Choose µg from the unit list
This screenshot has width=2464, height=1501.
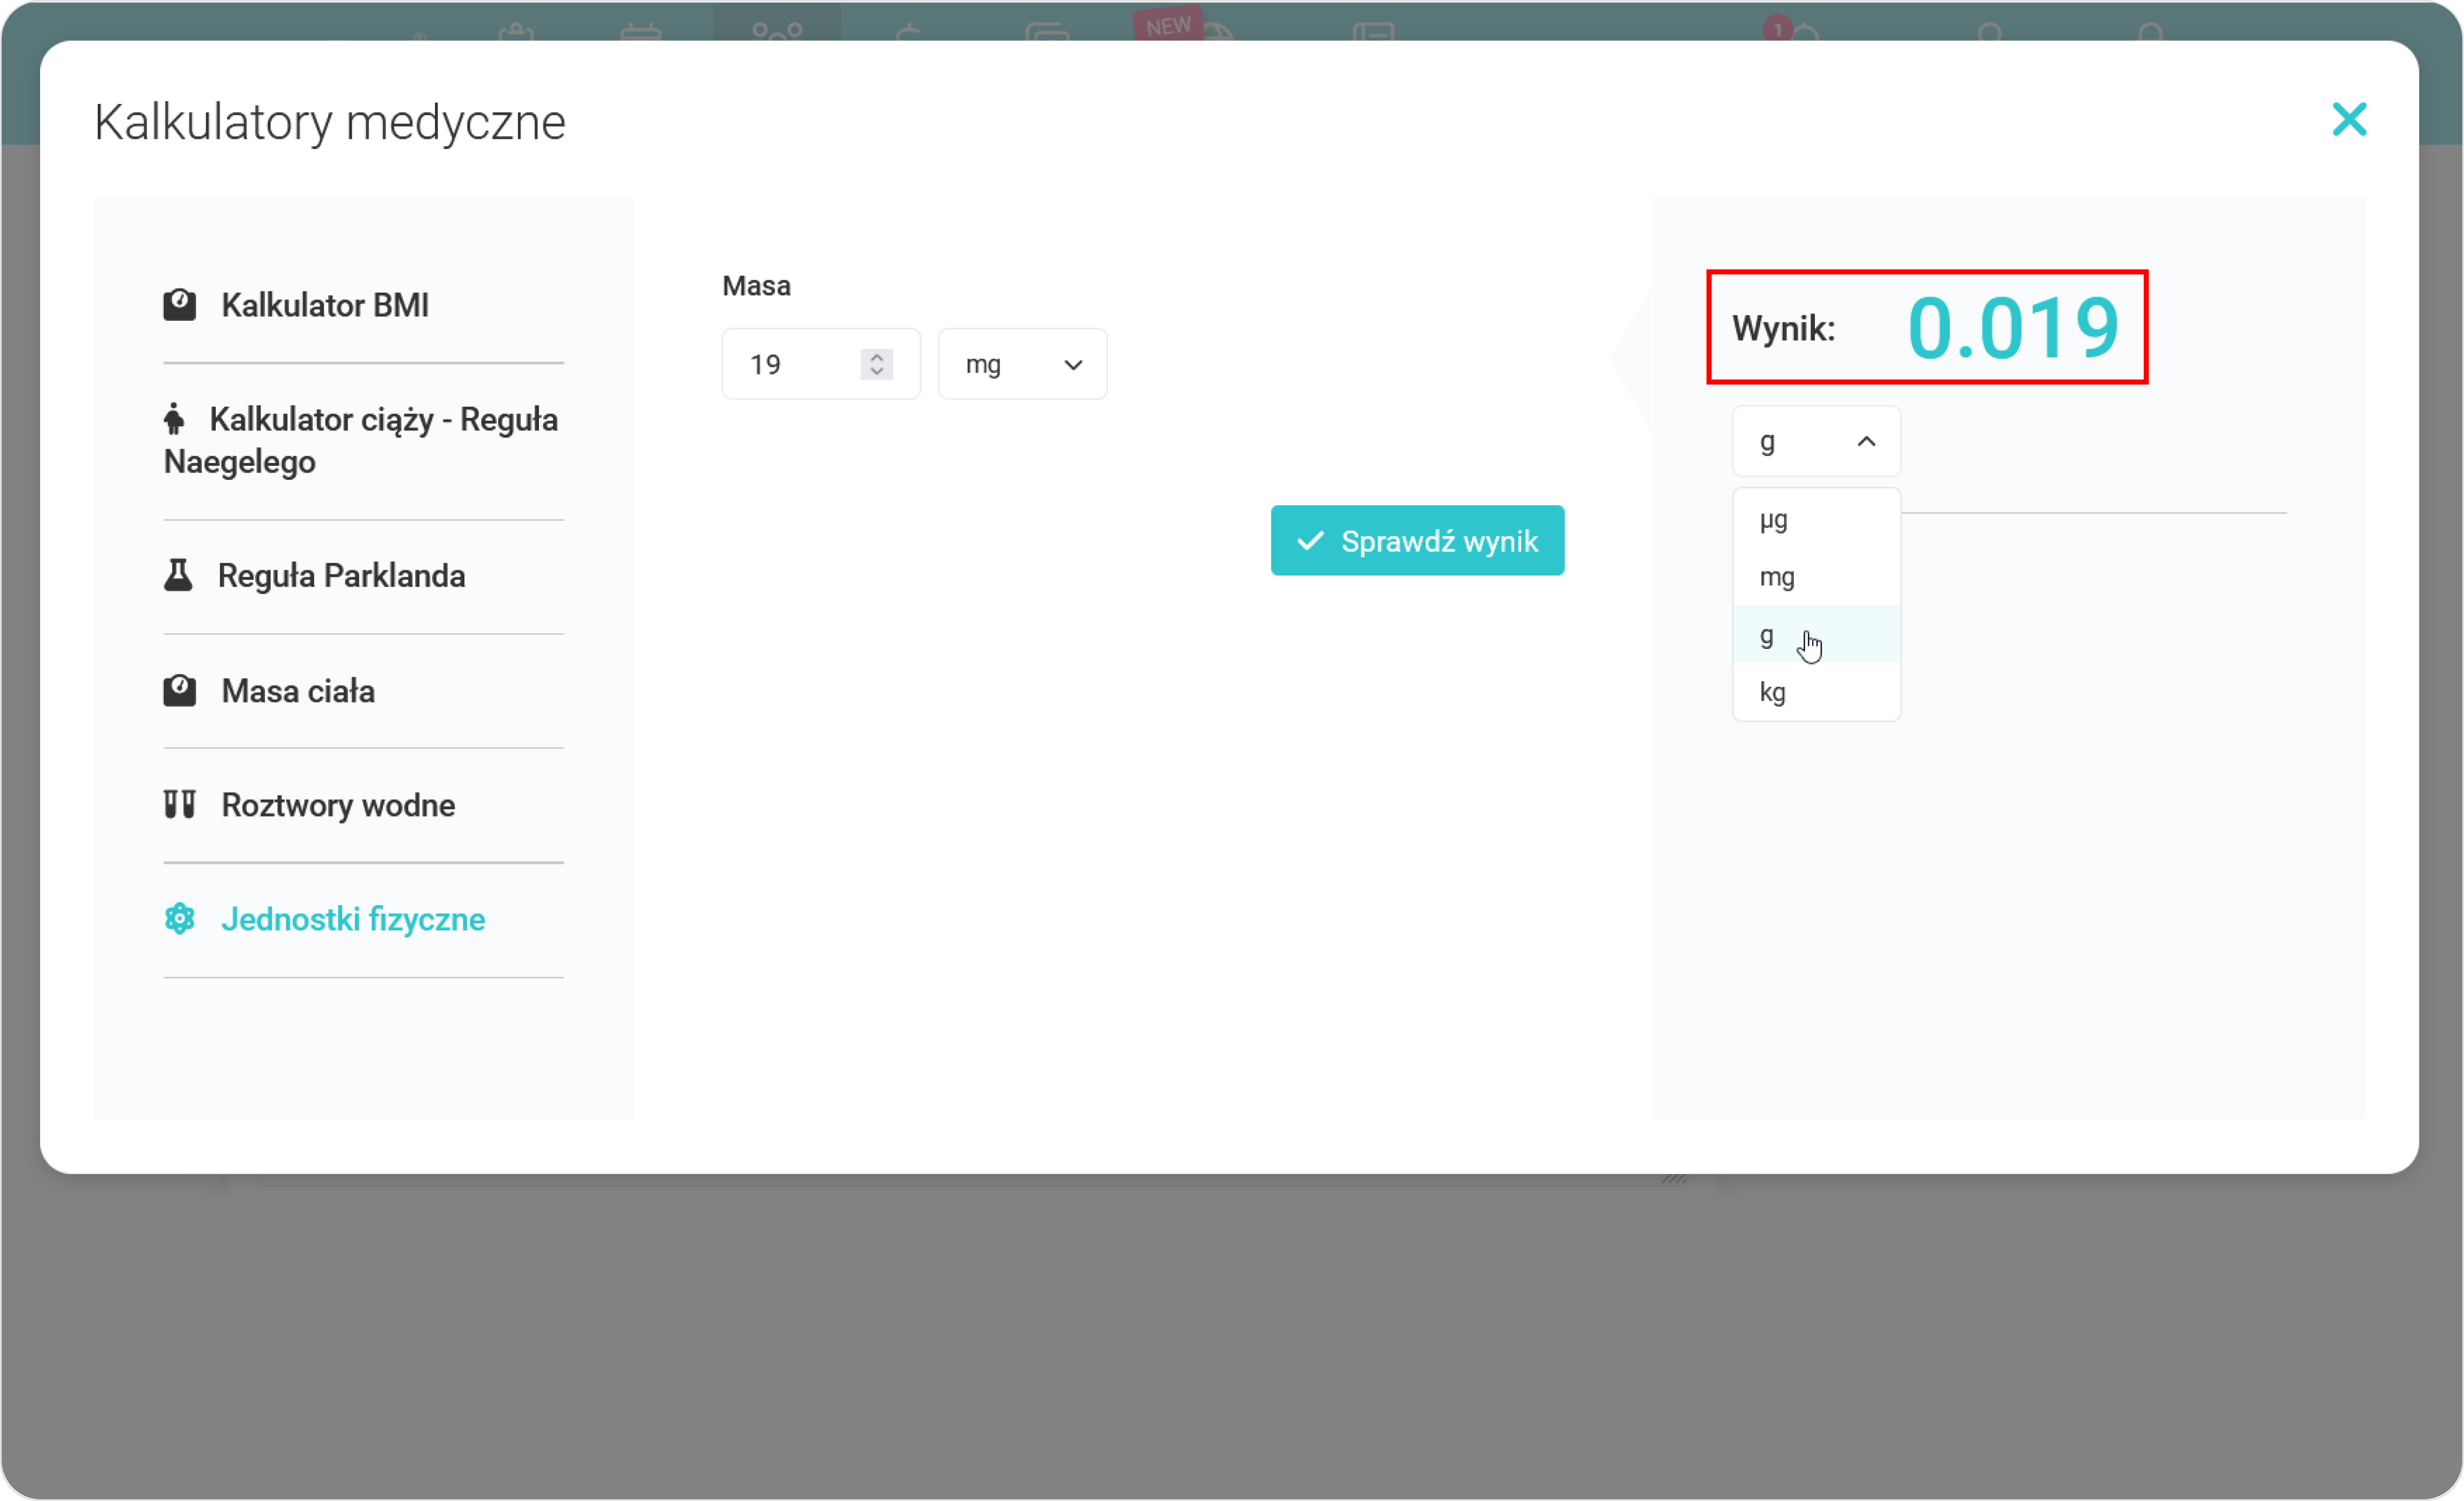click(1816, 519)
